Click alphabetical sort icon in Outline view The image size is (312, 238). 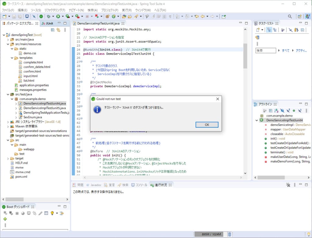click(276, 111)
